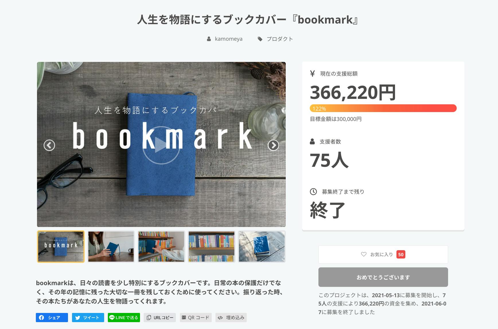498x329 pixels.
Task: Advance to next slide arrow
Action: pyautogui.click(x=273, y=145)
